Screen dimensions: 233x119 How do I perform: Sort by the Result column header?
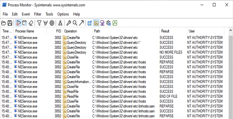coord(173,31)
